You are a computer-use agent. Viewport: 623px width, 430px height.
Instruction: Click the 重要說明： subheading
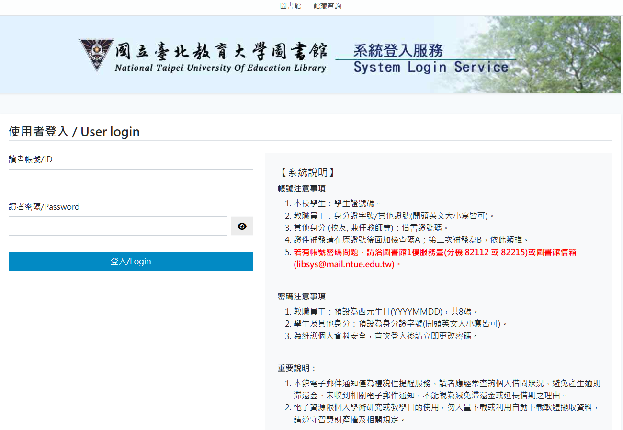click(297, 368)
